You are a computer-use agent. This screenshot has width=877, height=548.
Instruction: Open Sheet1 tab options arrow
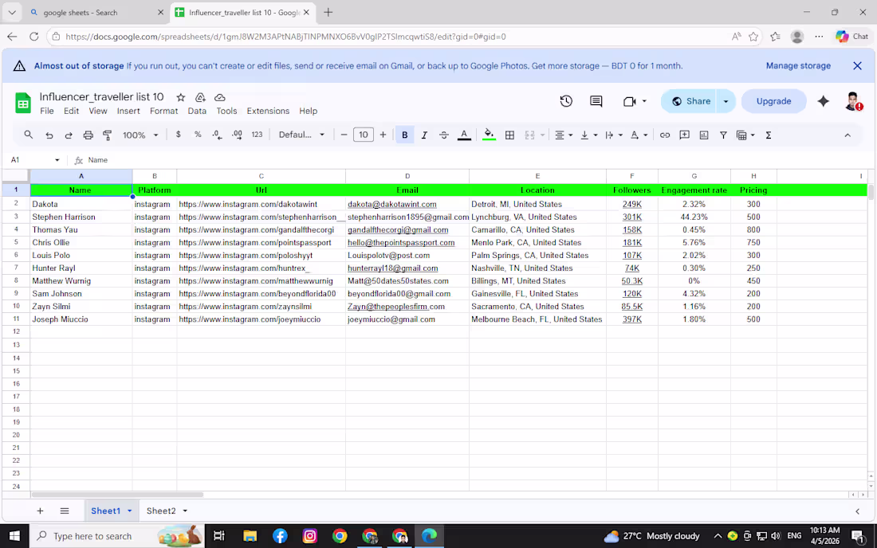(x=130, y=511)
